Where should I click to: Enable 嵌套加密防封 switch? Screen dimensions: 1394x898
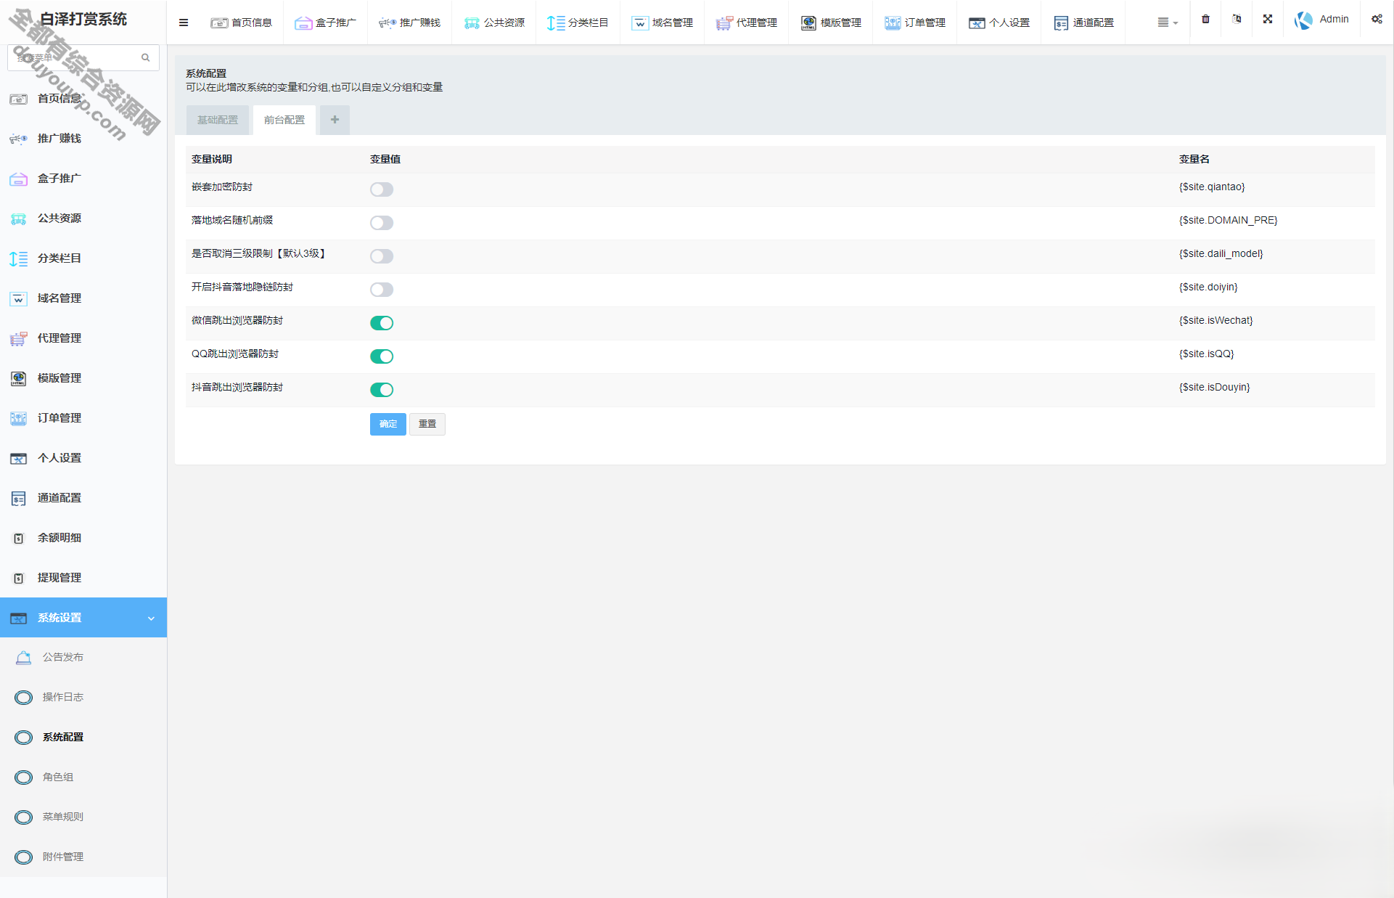coord(382,189)
